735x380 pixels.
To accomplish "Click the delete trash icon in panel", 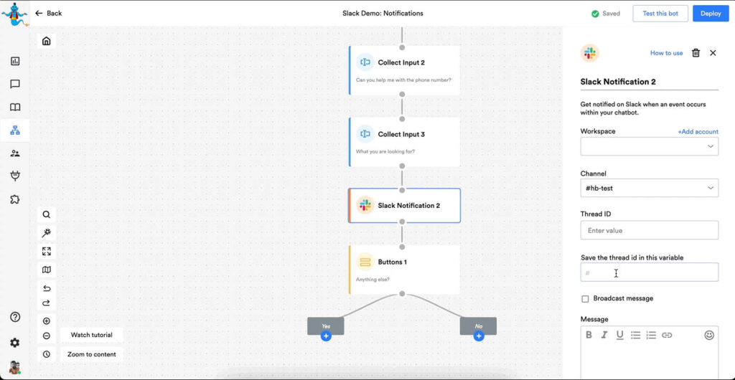I will point(696,53).
